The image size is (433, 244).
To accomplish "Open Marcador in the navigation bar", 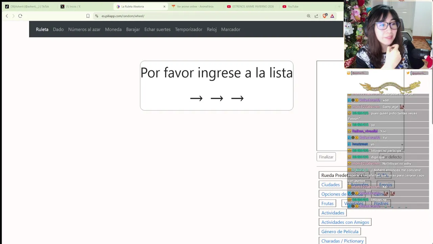I will click(231, 29).
